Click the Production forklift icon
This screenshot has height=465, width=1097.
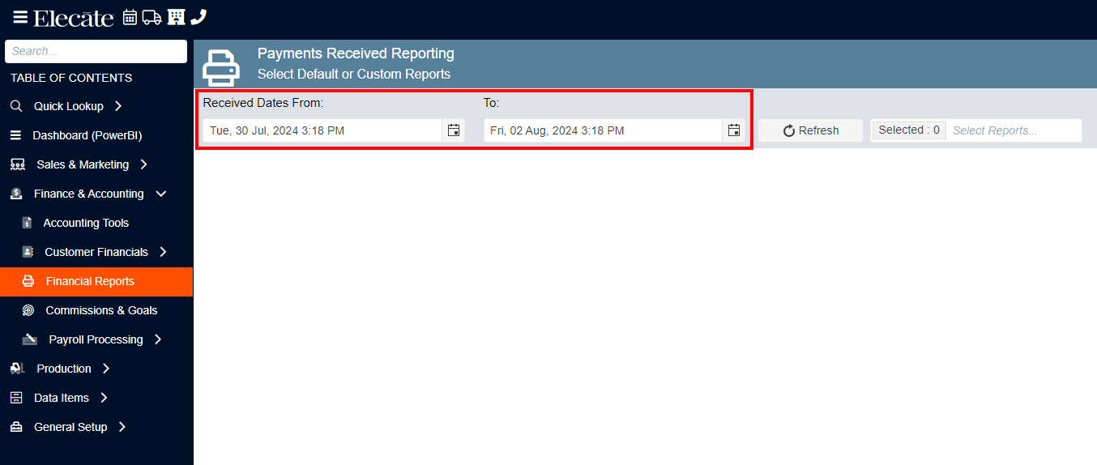(17, 369)
